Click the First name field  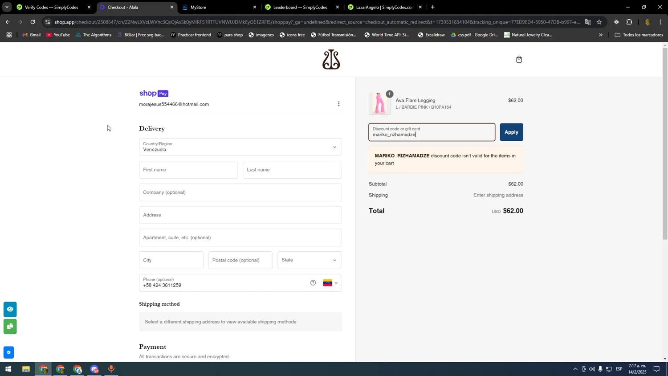point(188,170)
